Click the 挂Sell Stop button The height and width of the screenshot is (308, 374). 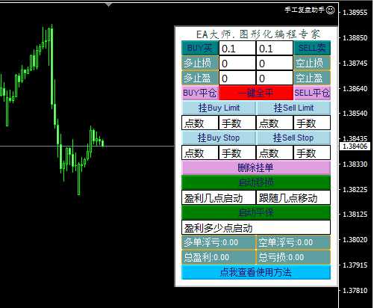[x=293, y=138]
